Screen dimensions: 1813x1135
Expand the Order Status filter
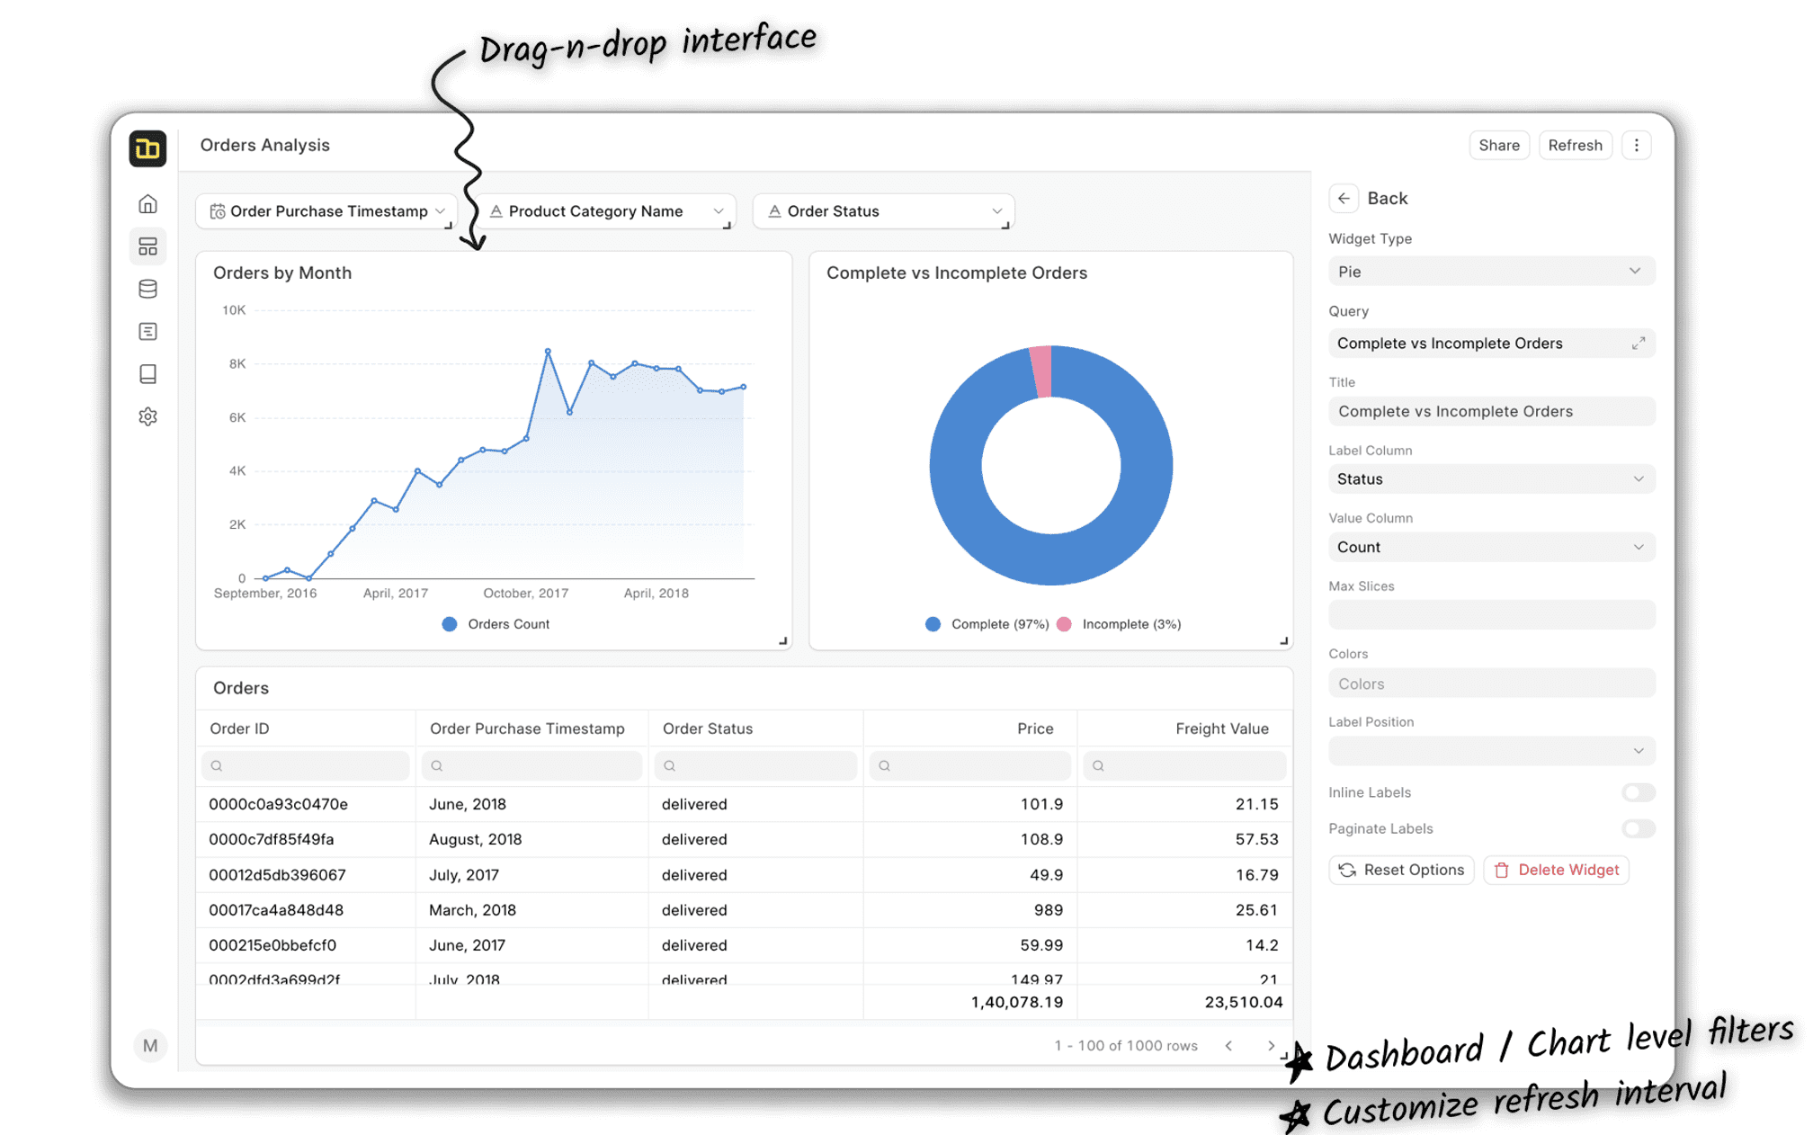pyautogui.click(x=883, y=211)
